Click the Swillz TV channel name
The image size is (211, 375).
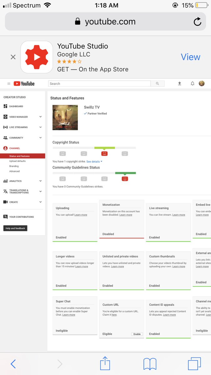[x=92, y=107]
